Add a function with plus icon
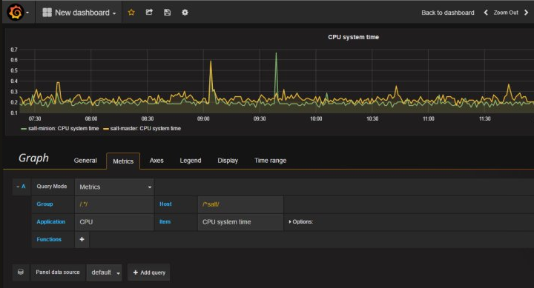The width and height of the screenshot is (534, 288). 82,239
